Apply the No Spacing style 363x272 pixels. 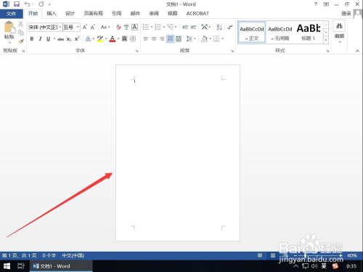coord(280,33)
